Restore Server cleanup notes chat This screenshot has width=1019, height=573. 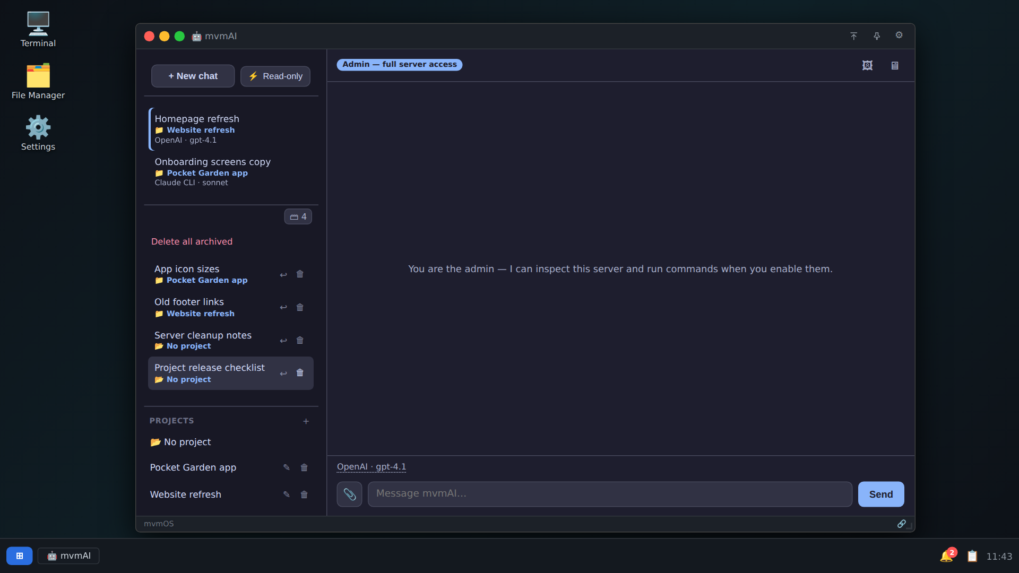pyautogui.click(x=283, y=341)
